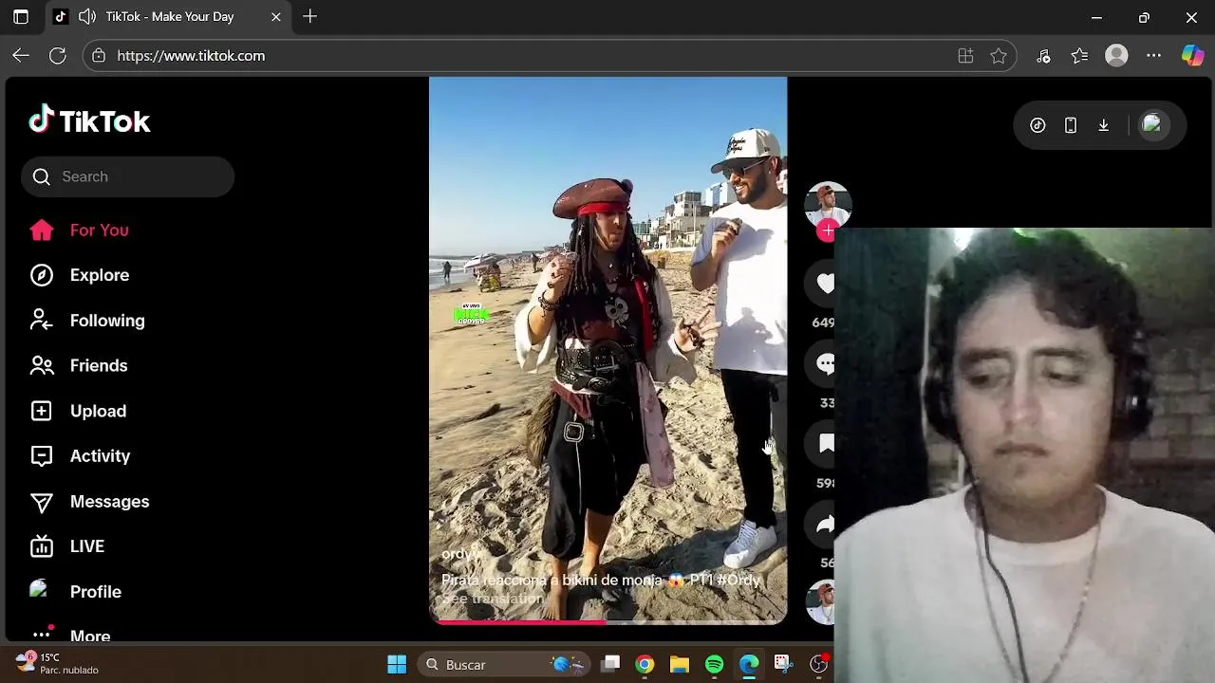Open the creator's avatar beside video
The image size is (1215, 683).
click(x=828, y=203)
